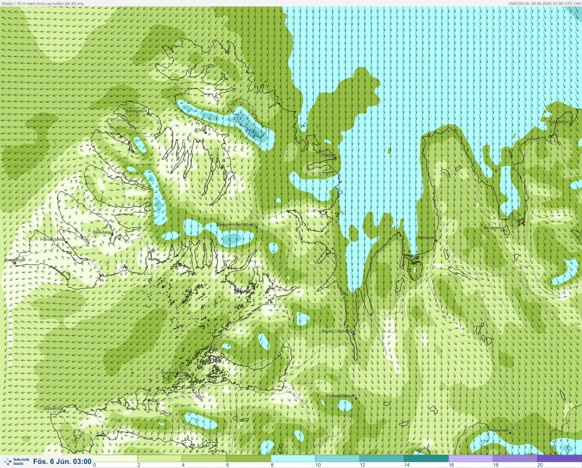This screenshot has height=468, width=582.
Task: Click the Flateyri station label
Action: [113, 134]
